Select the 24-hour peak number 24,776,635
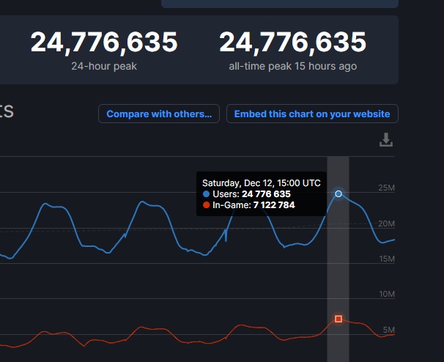Image resolution: width=444 pixels, height=362 pixels. point(104,43)
